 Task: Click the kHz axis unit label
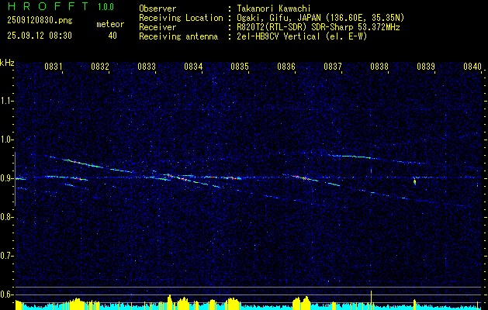coord(7,63)
